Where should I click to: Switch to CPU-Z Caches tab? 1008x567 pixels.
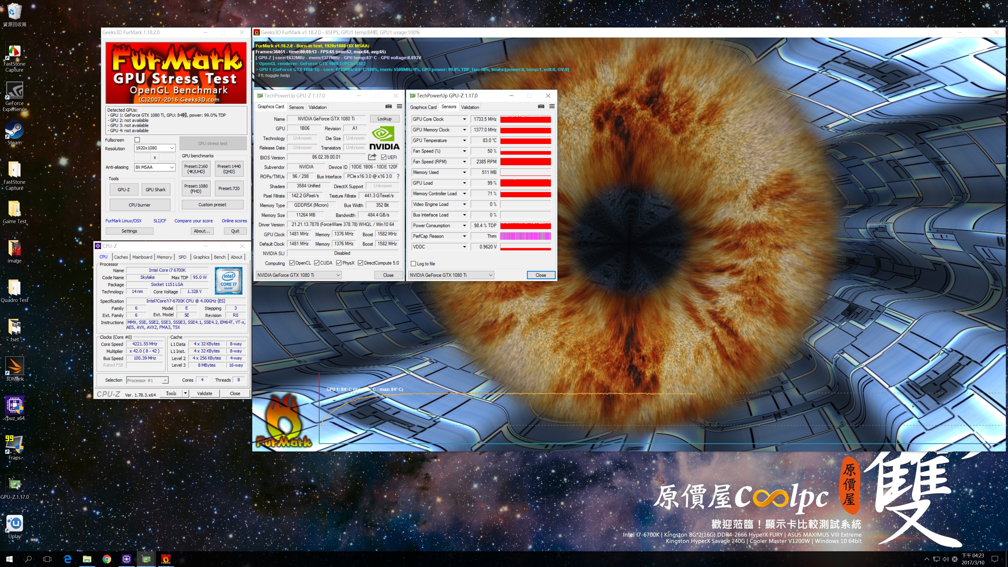coord(121,257)
